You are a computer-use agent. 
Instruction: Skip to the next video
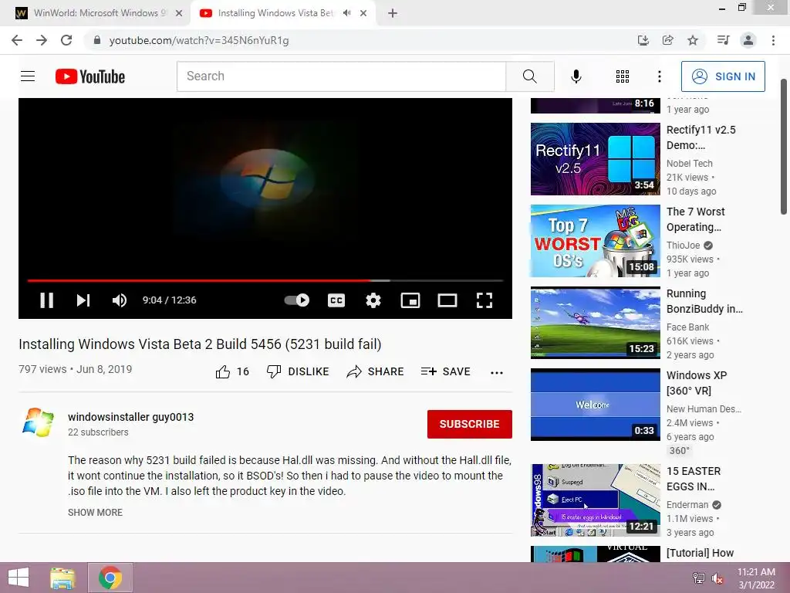tap(83, 300)
